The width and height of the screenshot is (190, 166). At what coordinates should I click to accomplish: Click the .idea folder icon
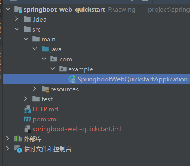tap(27, 19)
